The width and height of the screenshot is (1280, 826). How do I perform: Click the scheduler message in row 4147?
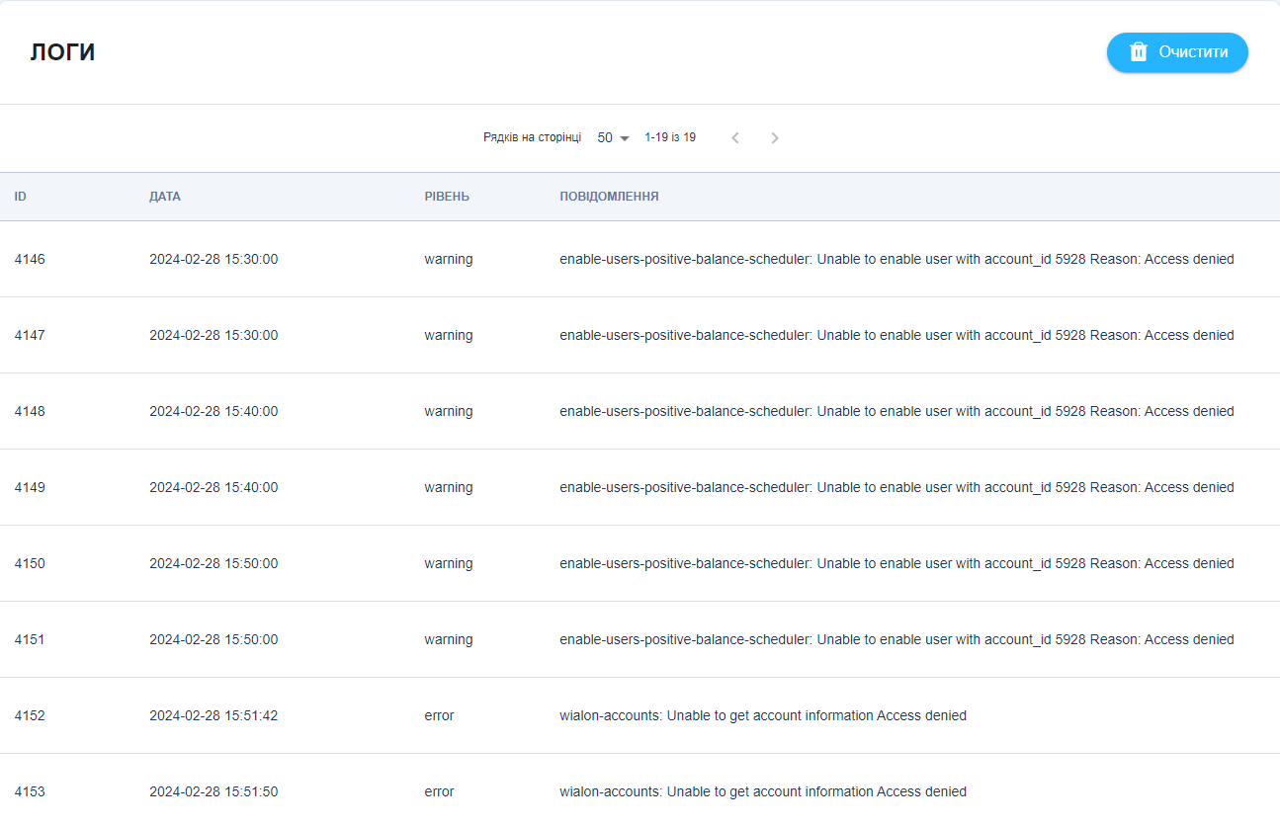(896, 335)
